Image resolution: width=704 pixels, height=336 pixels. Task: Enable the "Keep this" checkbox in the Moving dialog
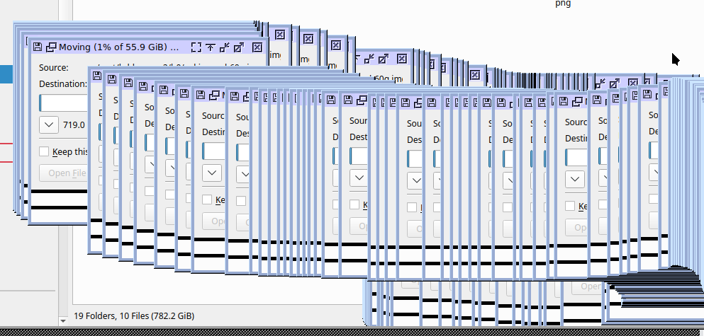tap(44, 151)
